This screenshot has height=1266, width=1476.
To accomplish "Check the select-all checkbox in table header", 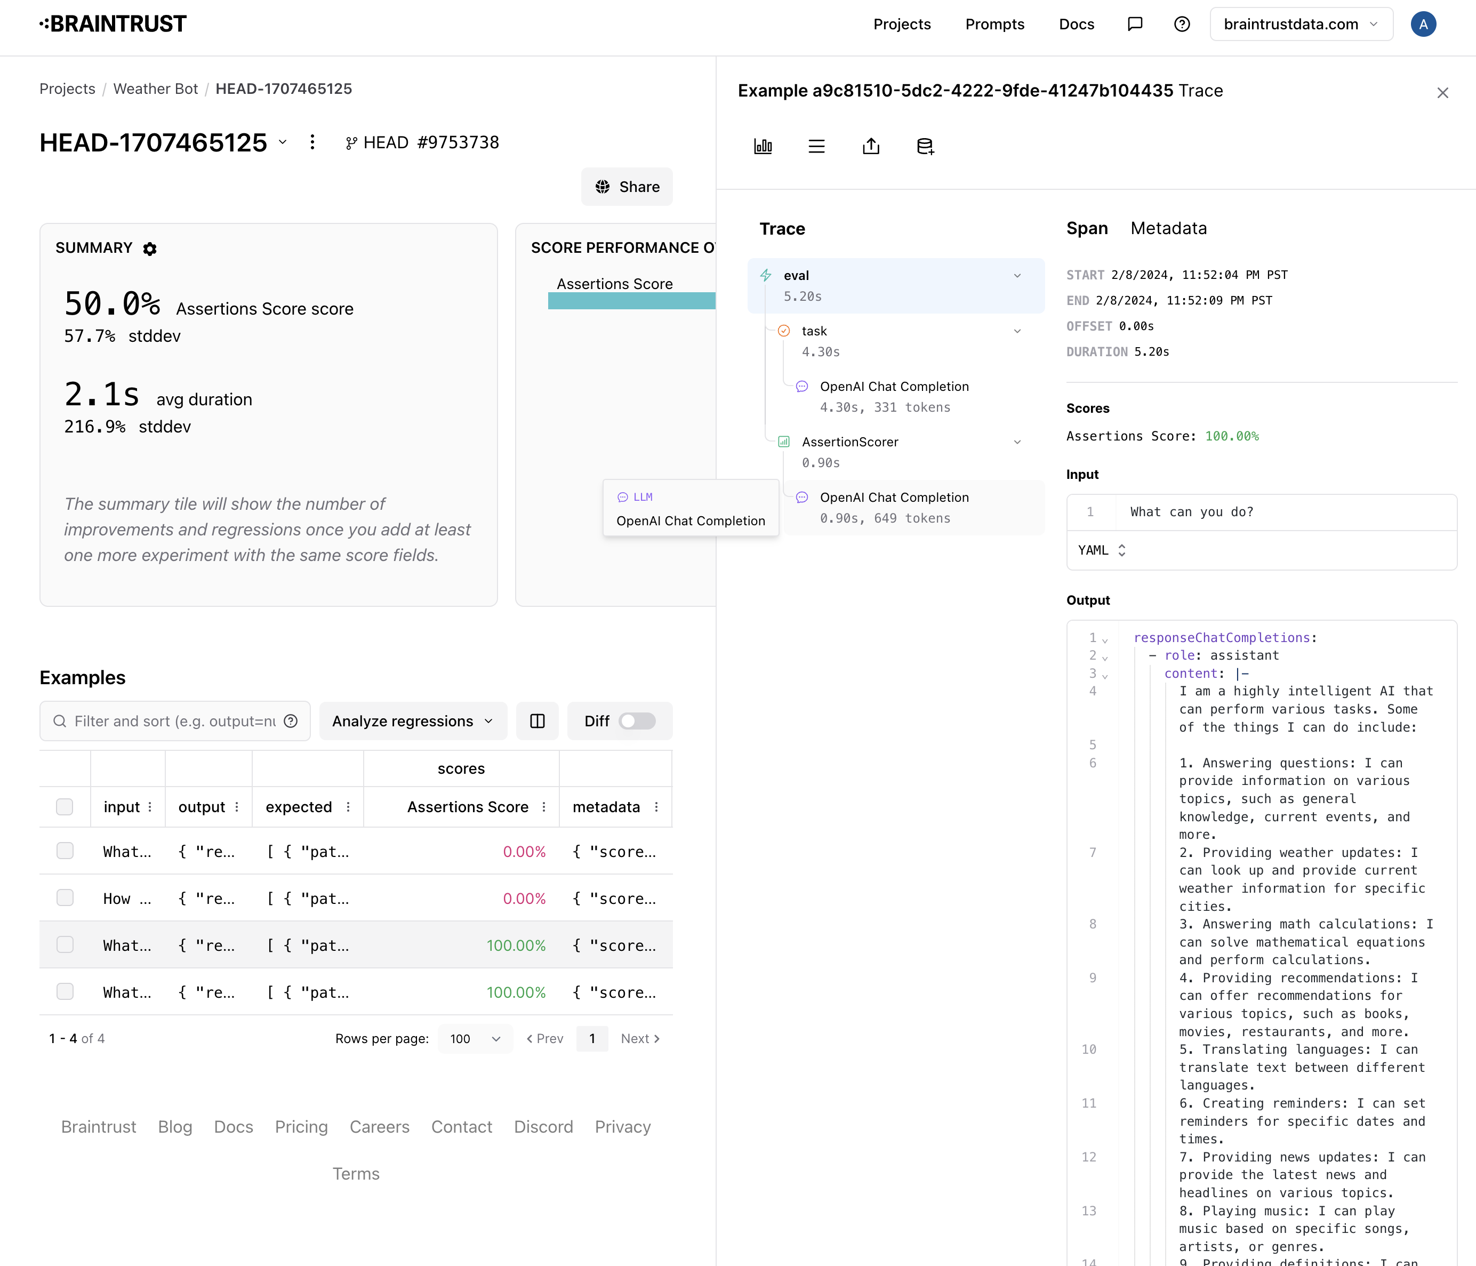I will click(65, 806).
